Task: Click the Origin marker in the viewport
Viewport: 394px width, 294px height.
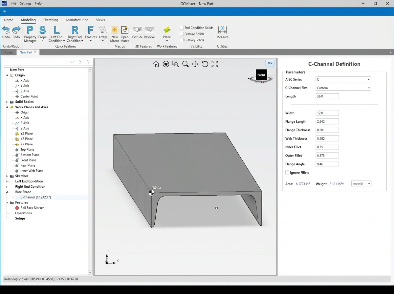Action: coord(151,193)
